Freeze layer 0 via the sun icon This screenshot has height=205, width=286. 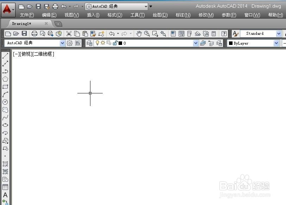[x=103, y=43]
